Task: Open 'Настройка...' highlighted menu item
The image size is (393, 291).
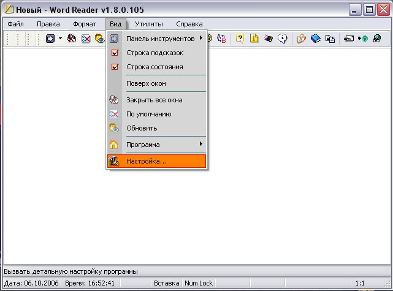Action: (157, 161)
